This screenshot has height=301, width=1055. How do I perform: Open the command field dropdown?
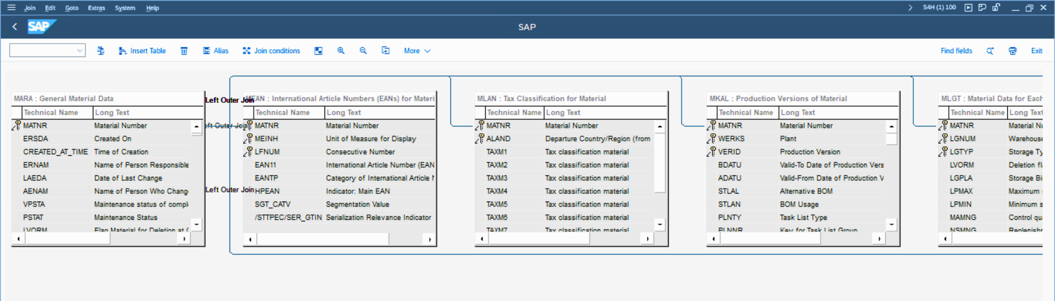pos(80,51)
